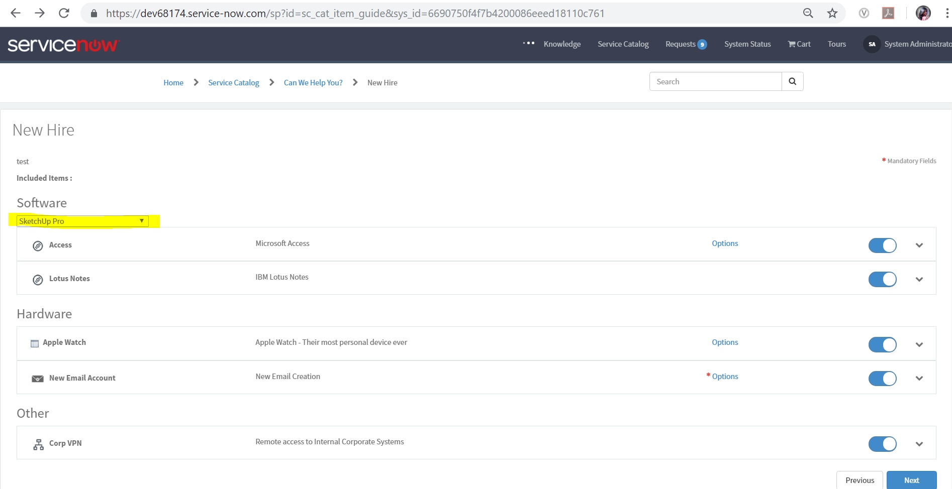Click Options link for Apple Watch
The height and width of the screenshot is (489, 952).
[x=725, y=342]
